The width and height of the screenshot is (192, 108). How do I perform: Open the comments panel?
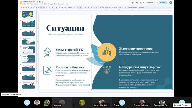[137, 3]
